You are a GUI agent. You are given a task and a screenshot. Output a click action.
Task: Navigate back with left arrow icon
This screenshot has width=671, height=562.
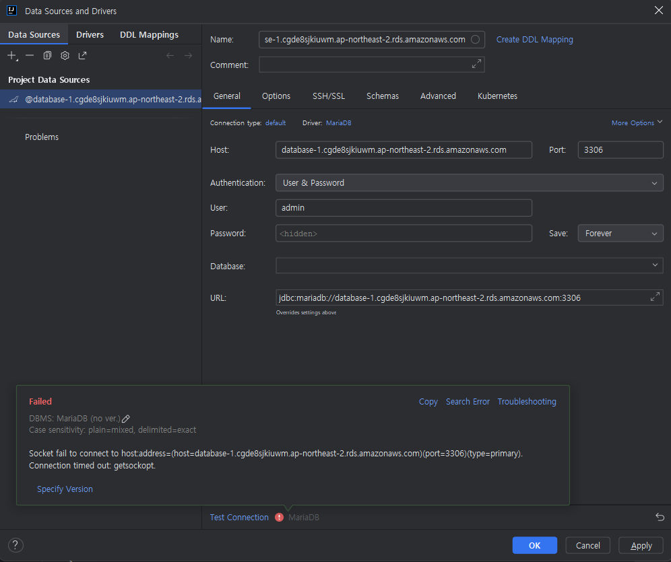[x=170, y=56]
